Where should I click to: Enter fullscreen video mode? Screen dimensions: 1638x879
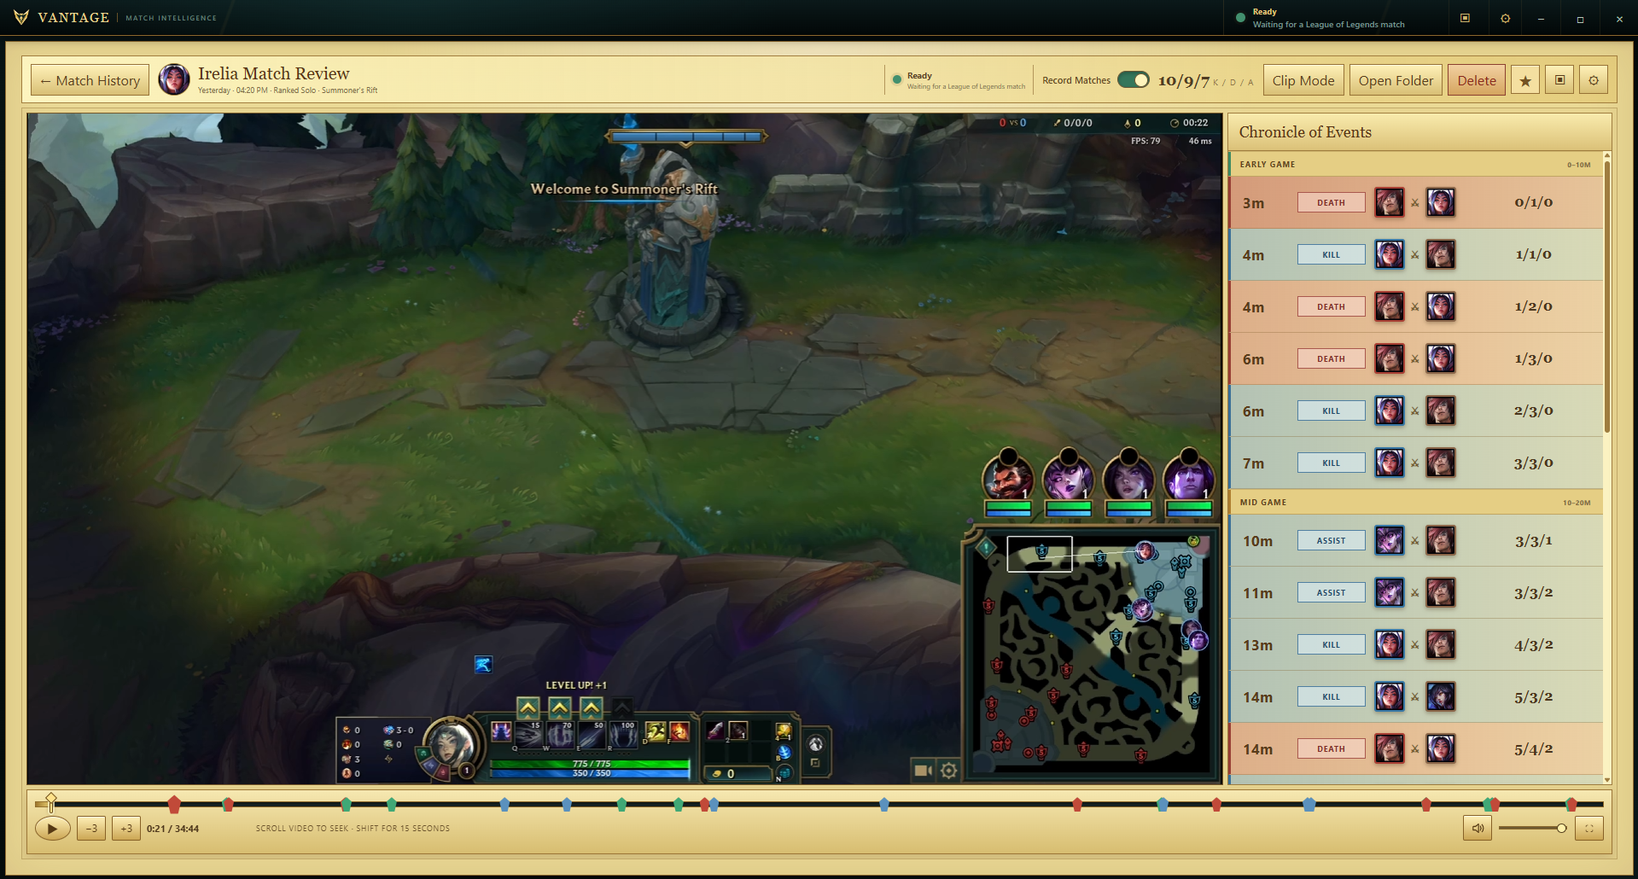[1589, 828]
